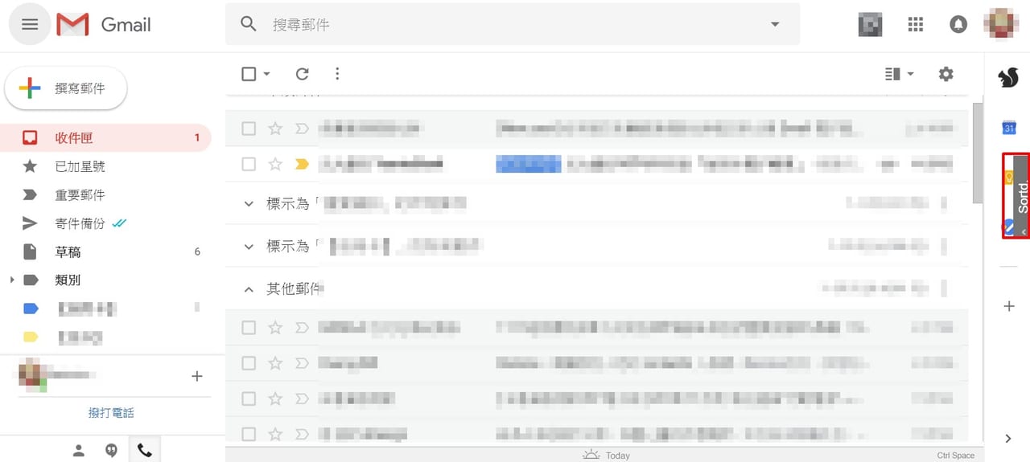This screenshot has height=462, width=1030.
Task: Click the blue tag on the yellow-marked email
Action: click(x=529, y=164)
